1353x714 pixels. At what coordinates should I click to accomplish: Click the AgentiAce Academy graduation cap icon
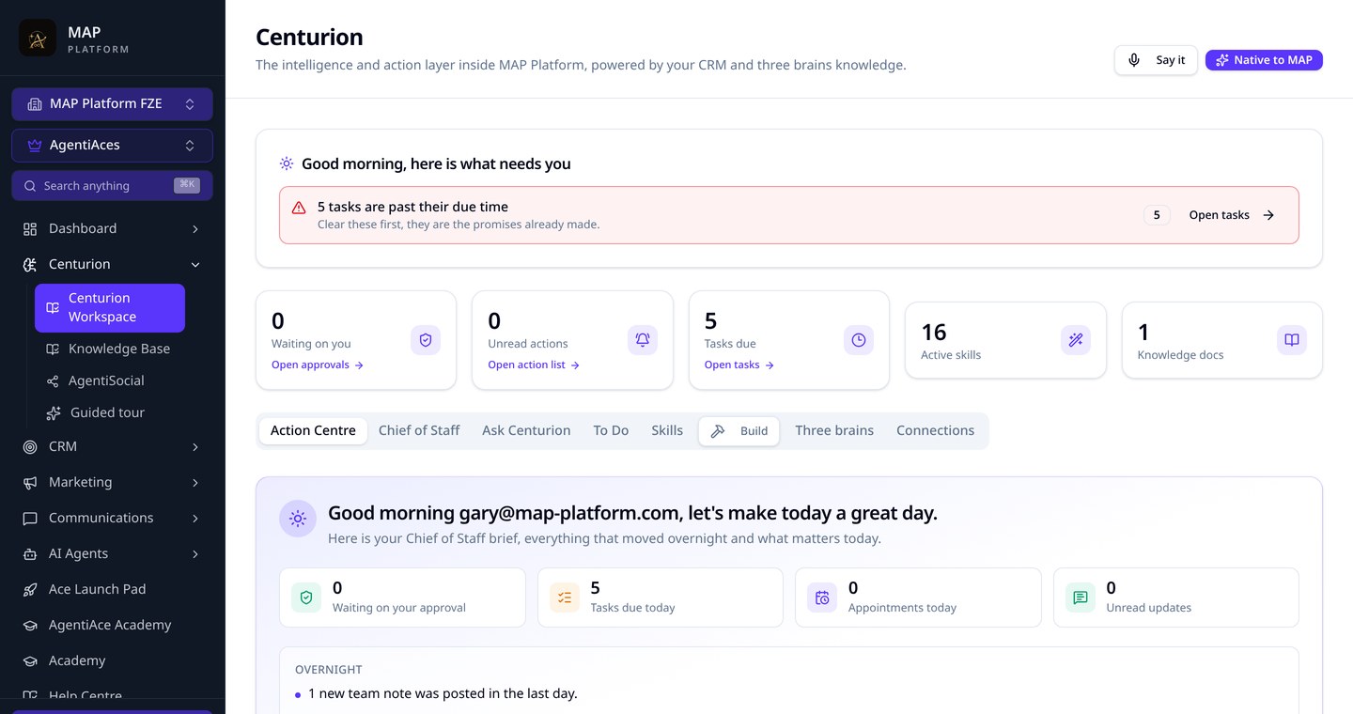point(30,625)
